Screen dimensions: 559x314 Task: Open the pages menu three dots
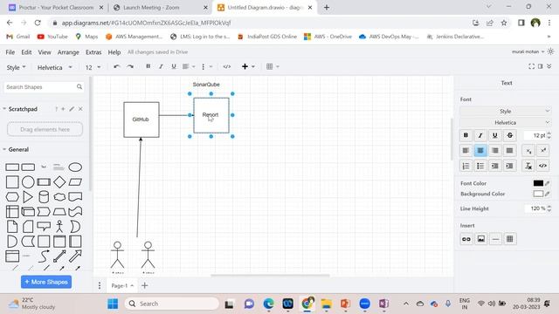point(100,285)
